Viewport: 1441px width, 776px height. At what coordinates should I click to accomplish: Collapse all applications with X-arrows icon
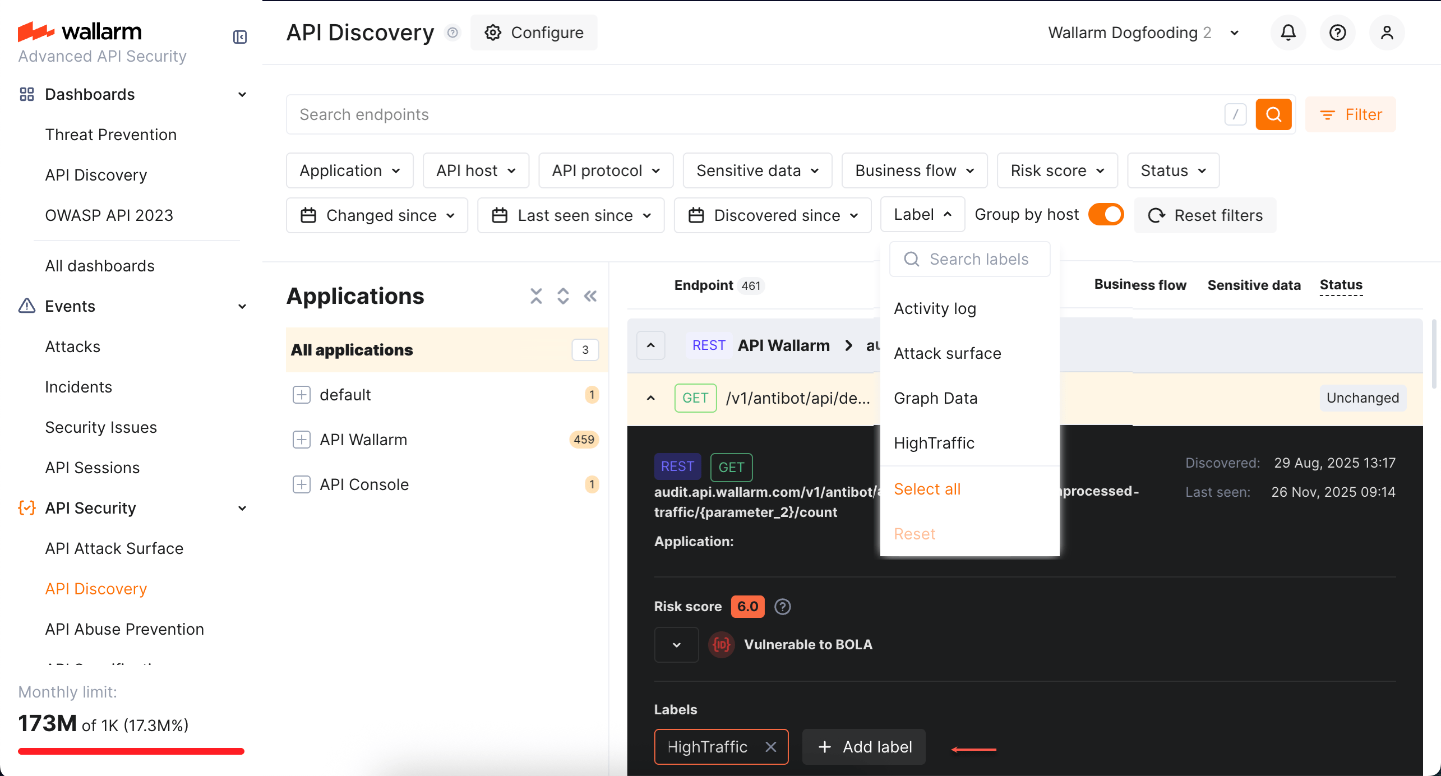point(536,296)
